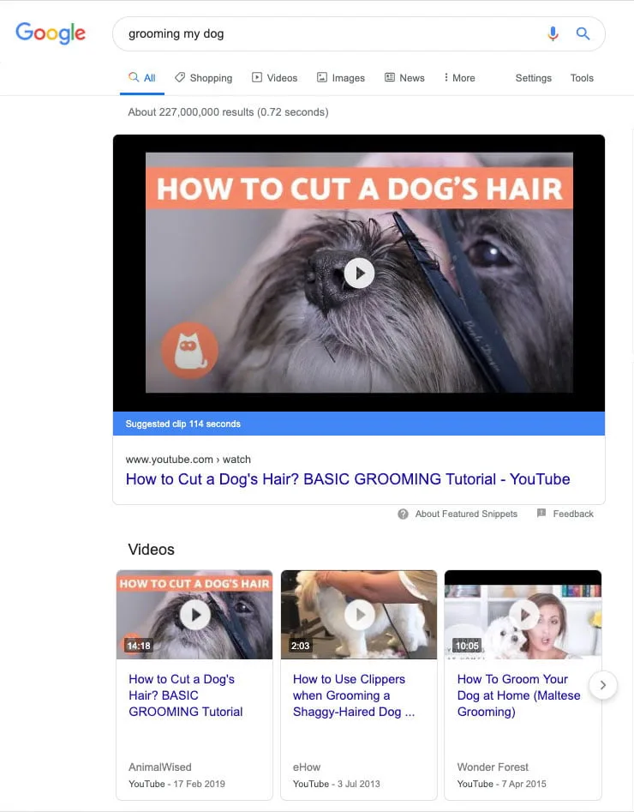Click the blue search magnifier icon
The image size is (634, 812).
click(x=583, y=33)
